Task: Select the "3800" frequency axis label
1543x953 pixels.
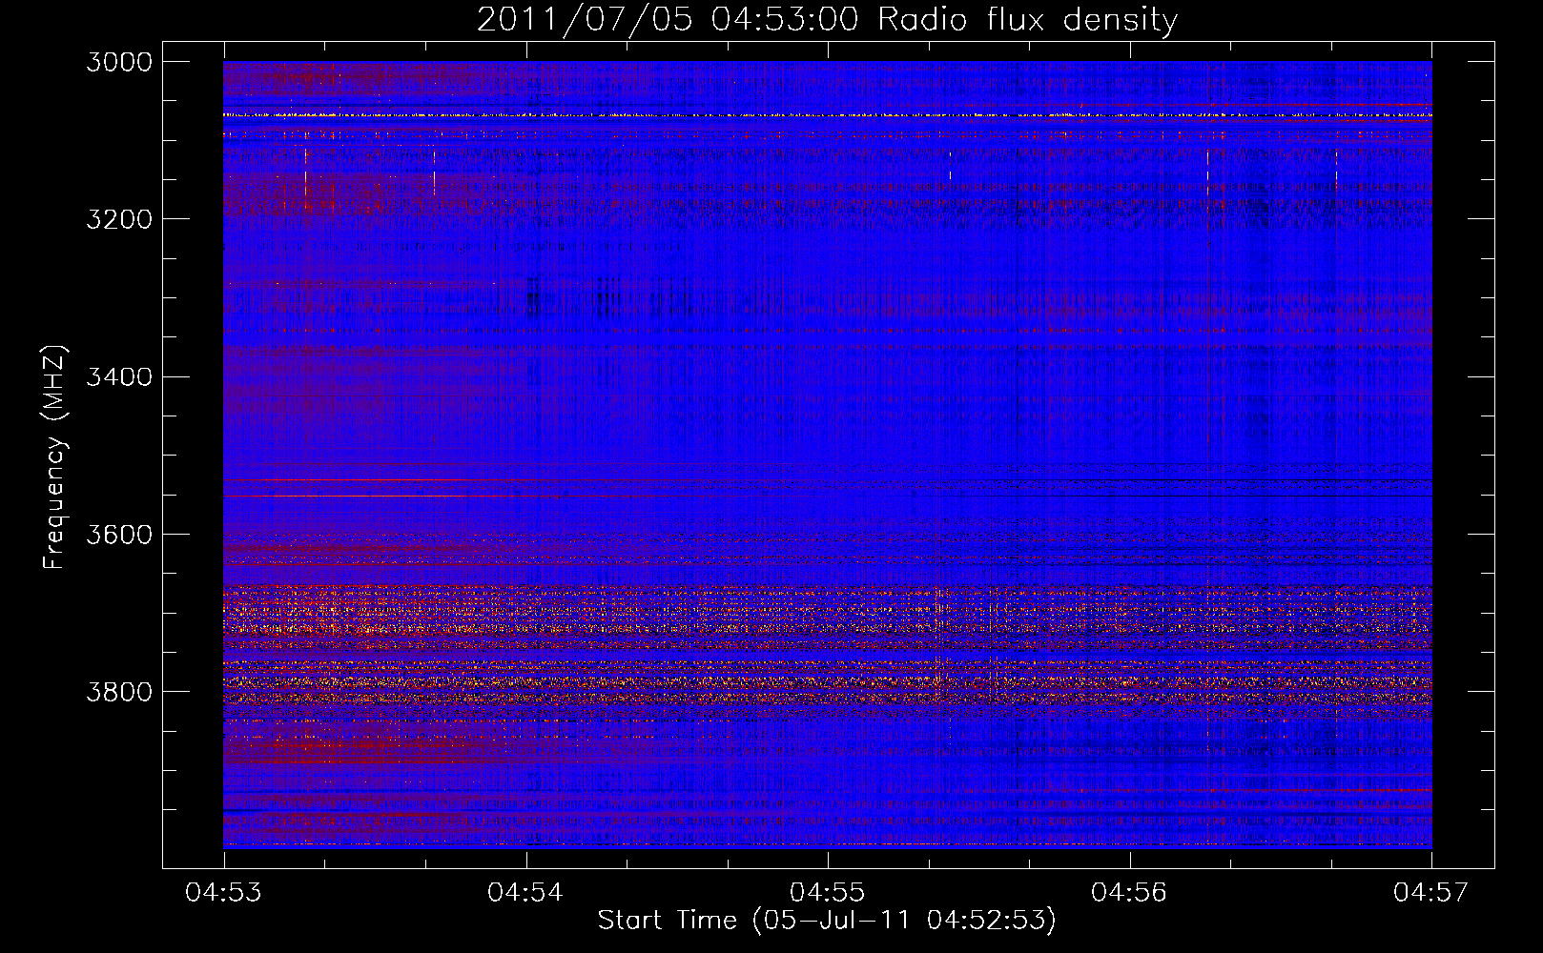Action: coord(119,691)
